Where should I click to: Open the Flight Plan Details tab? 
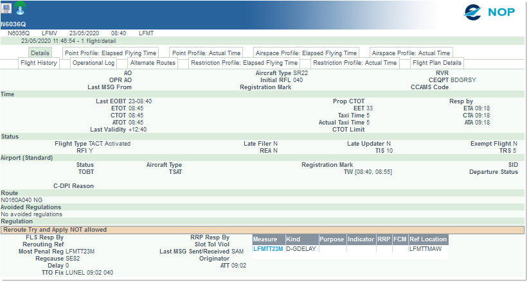[x=437, y=63]
